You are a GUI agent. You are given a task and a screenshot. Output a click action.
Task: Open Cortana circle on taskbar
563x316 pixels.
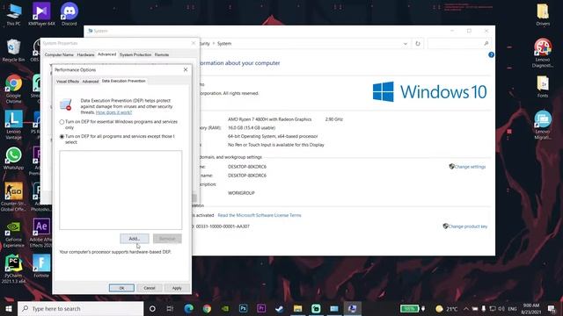click(152, 308)
